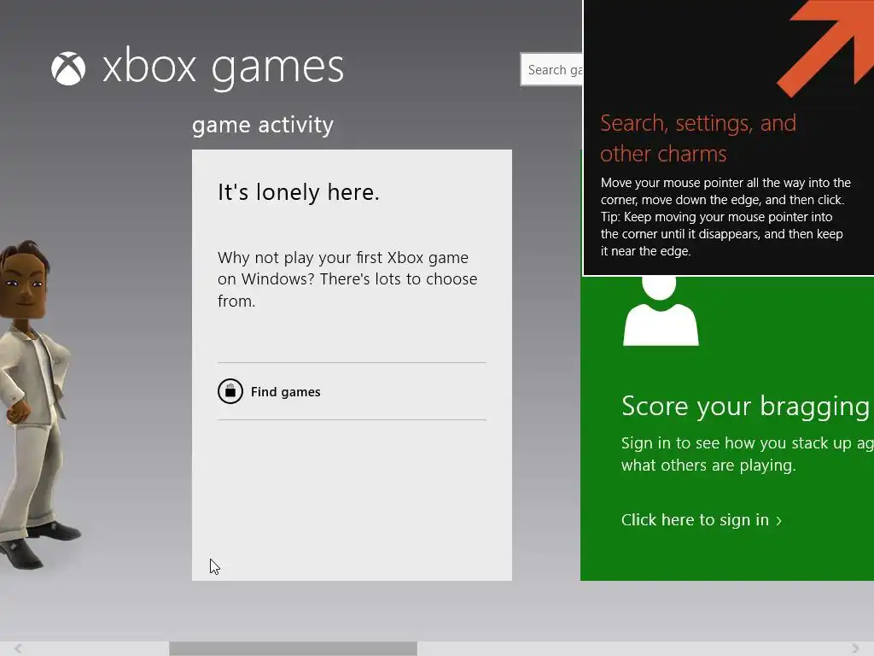The image size is (874, 656).
Task: Click the 'Move your mouse pointer' tip text
Action: [x=725, y=217]
